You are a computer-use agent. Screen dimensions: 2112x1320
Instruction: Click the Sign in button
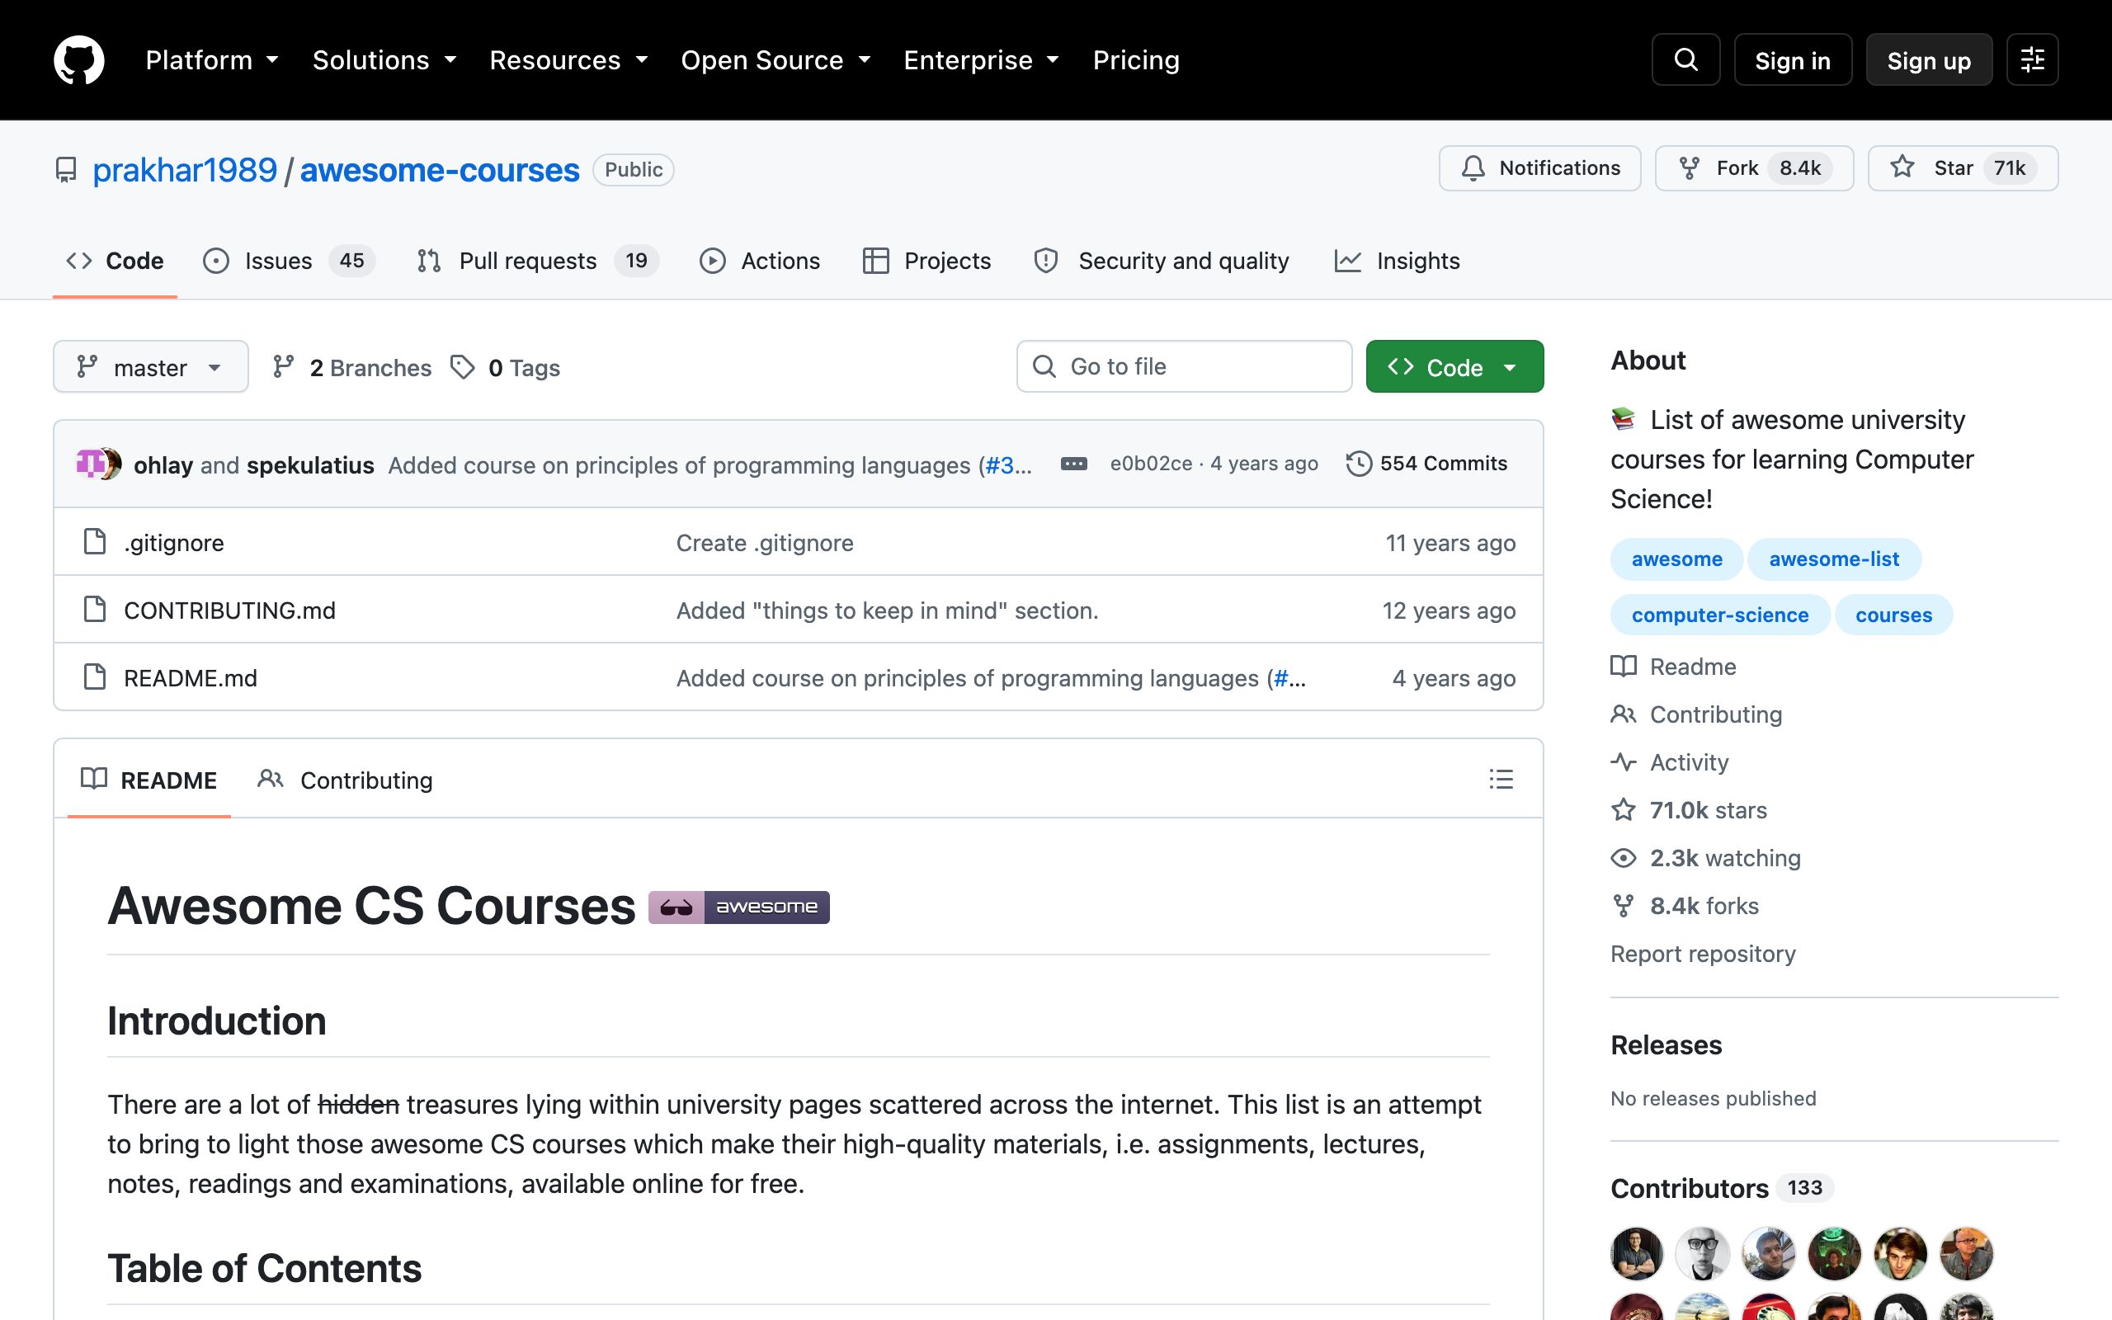1793,60
